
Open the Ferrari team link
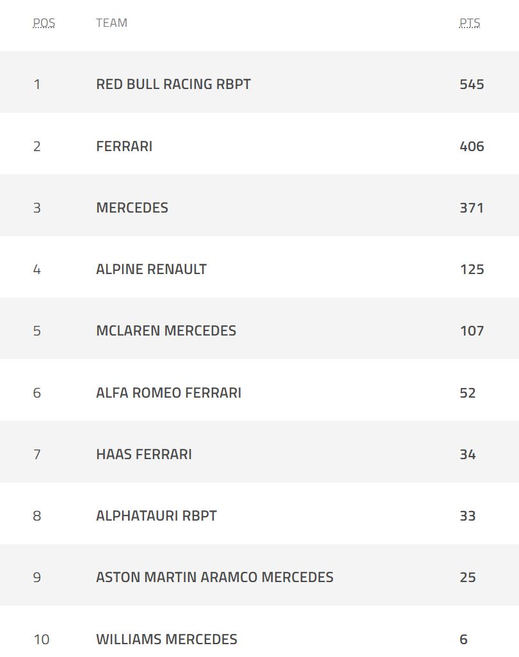[x=124, y=146]
